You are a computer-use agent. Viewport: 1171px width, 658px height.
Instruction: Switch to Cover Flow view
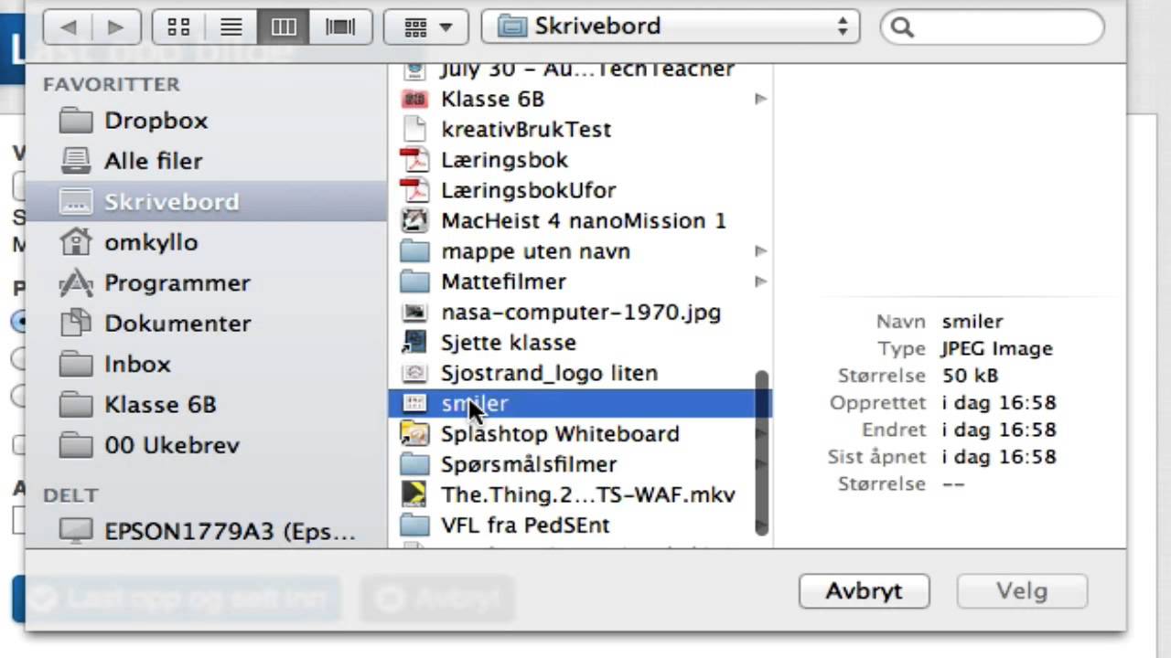pos(339,27)
